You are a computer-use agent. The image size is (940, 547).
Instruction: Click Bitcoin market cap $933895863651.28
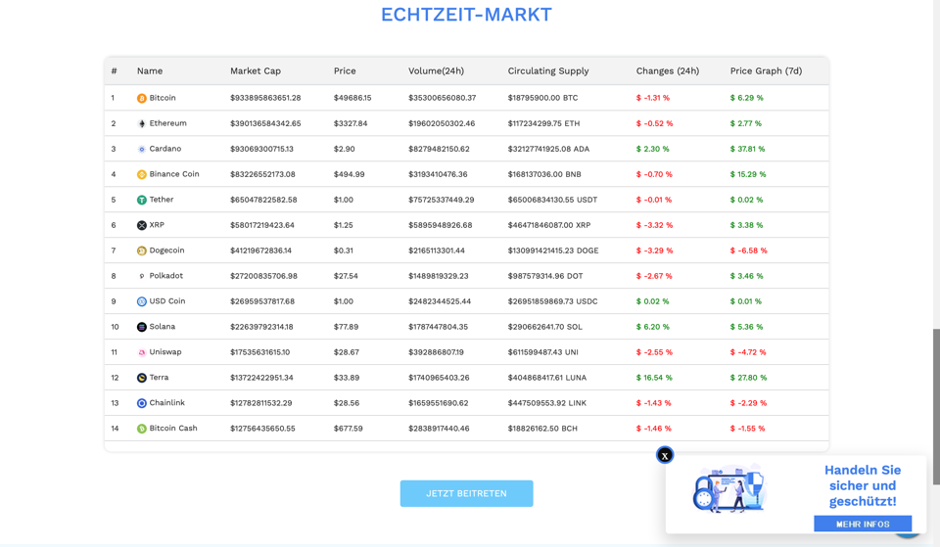(265, 98)
